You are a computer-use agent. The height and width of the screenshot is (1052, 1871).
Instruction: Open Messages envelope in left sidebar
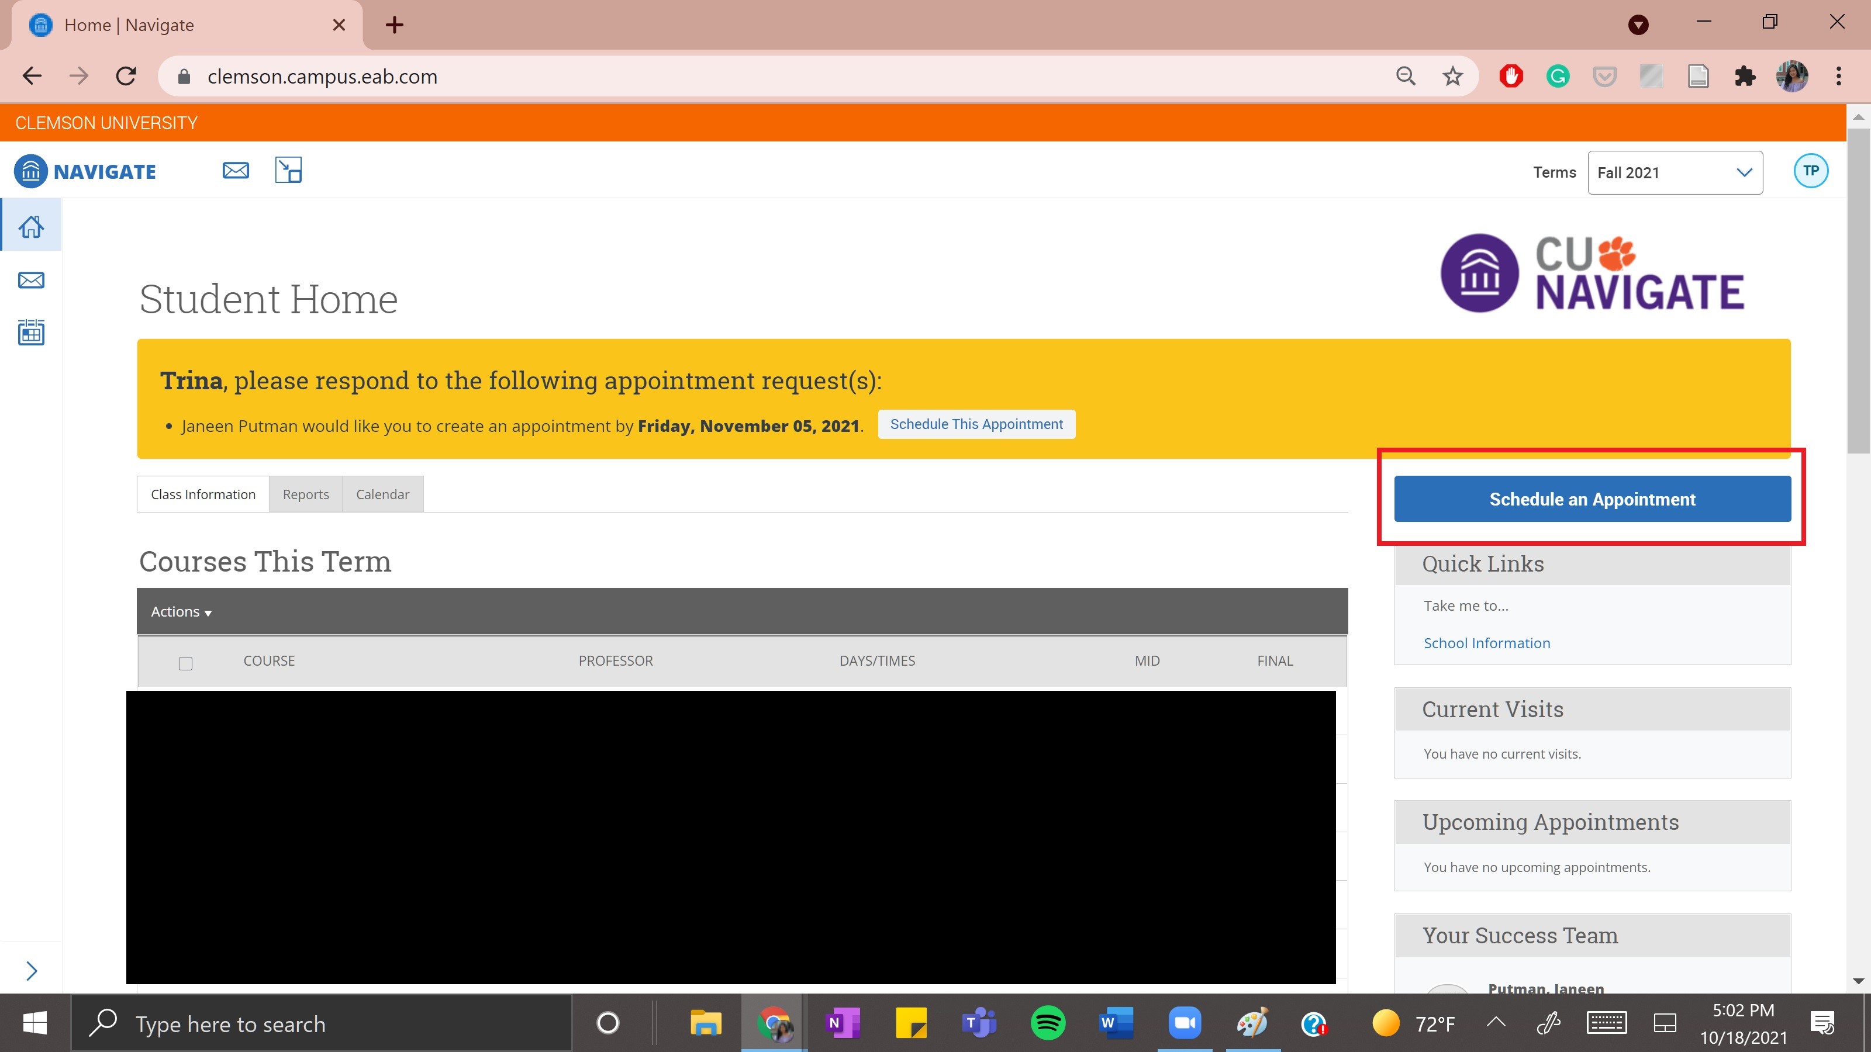pos(30,281)
